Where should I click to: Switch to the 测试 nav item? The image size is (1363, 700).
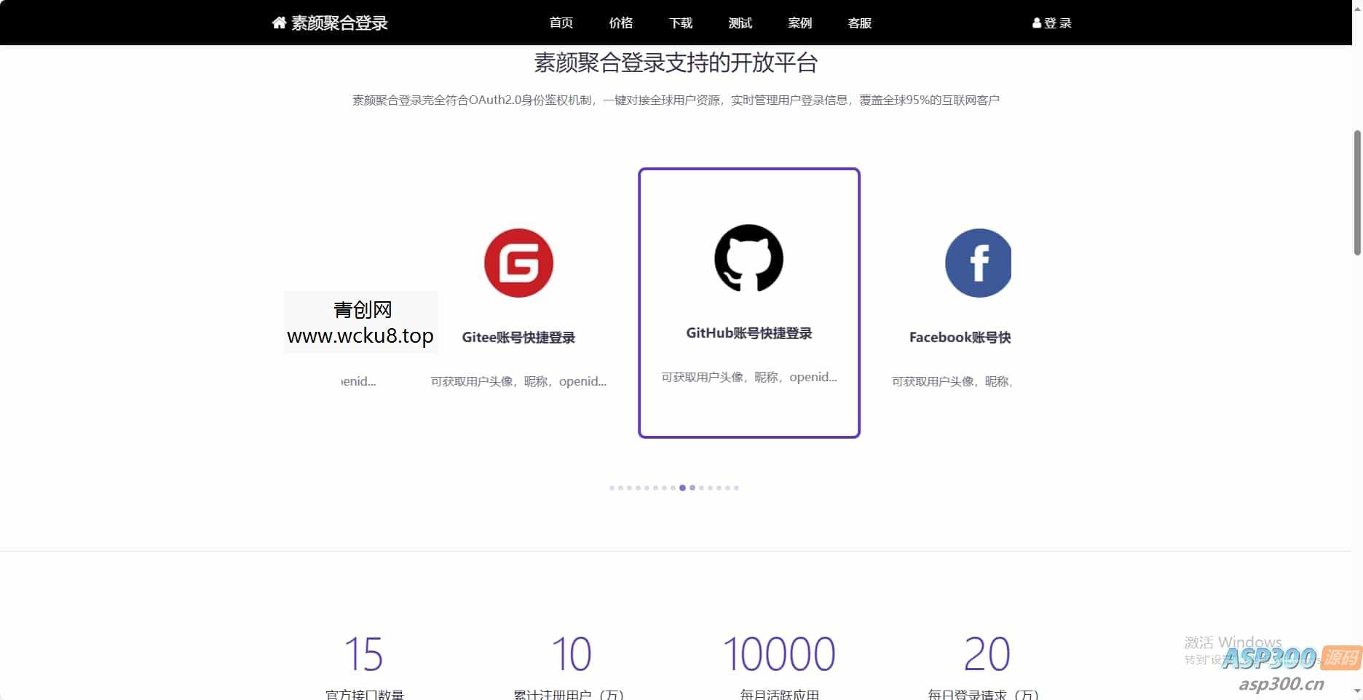point(740,23)
